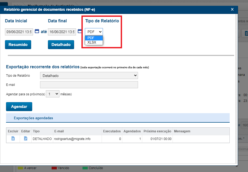This screenshot has width=248, height=172.
Task: Click the Detalhado button
Action: coord(61,44)
